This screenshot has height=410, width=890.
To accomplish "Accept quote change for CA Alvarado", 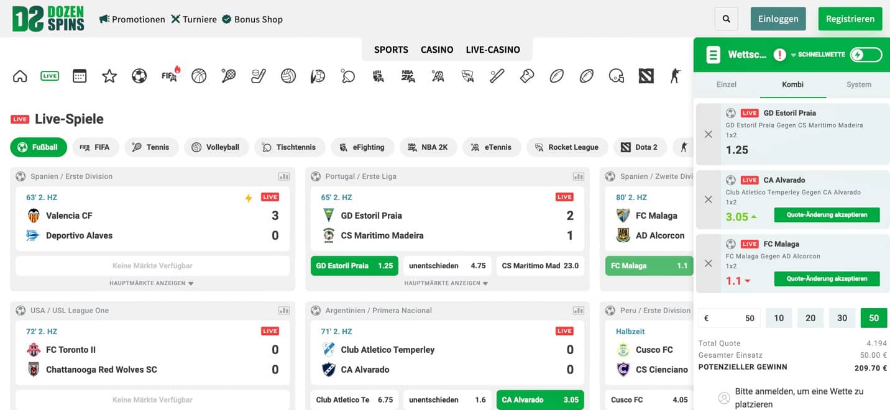I will click(827, 215).
